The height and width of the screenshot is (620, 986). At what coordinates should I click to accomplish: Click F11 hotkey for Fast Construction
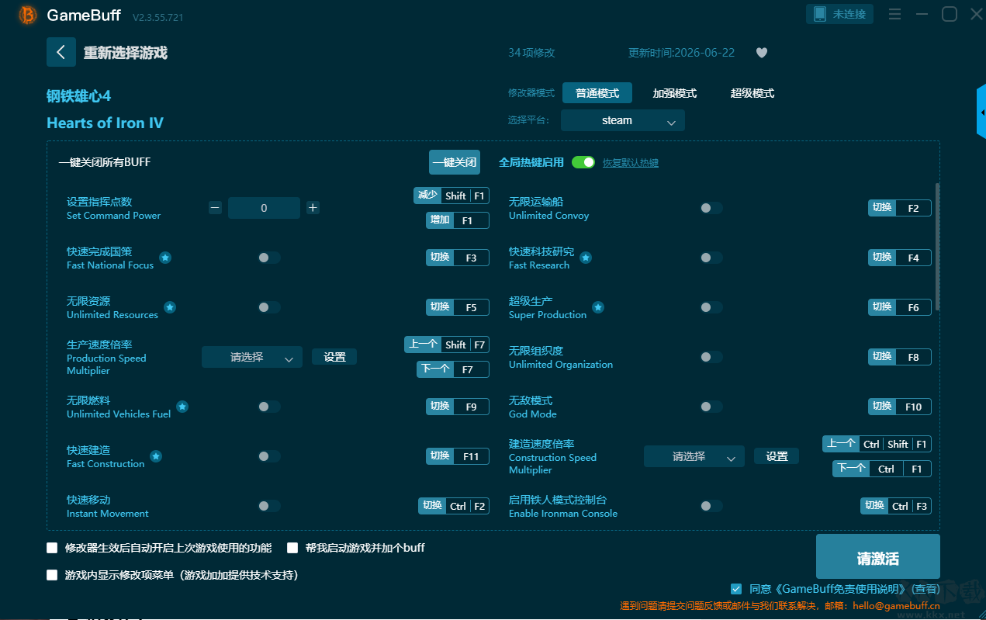click(x=458, y=456)
